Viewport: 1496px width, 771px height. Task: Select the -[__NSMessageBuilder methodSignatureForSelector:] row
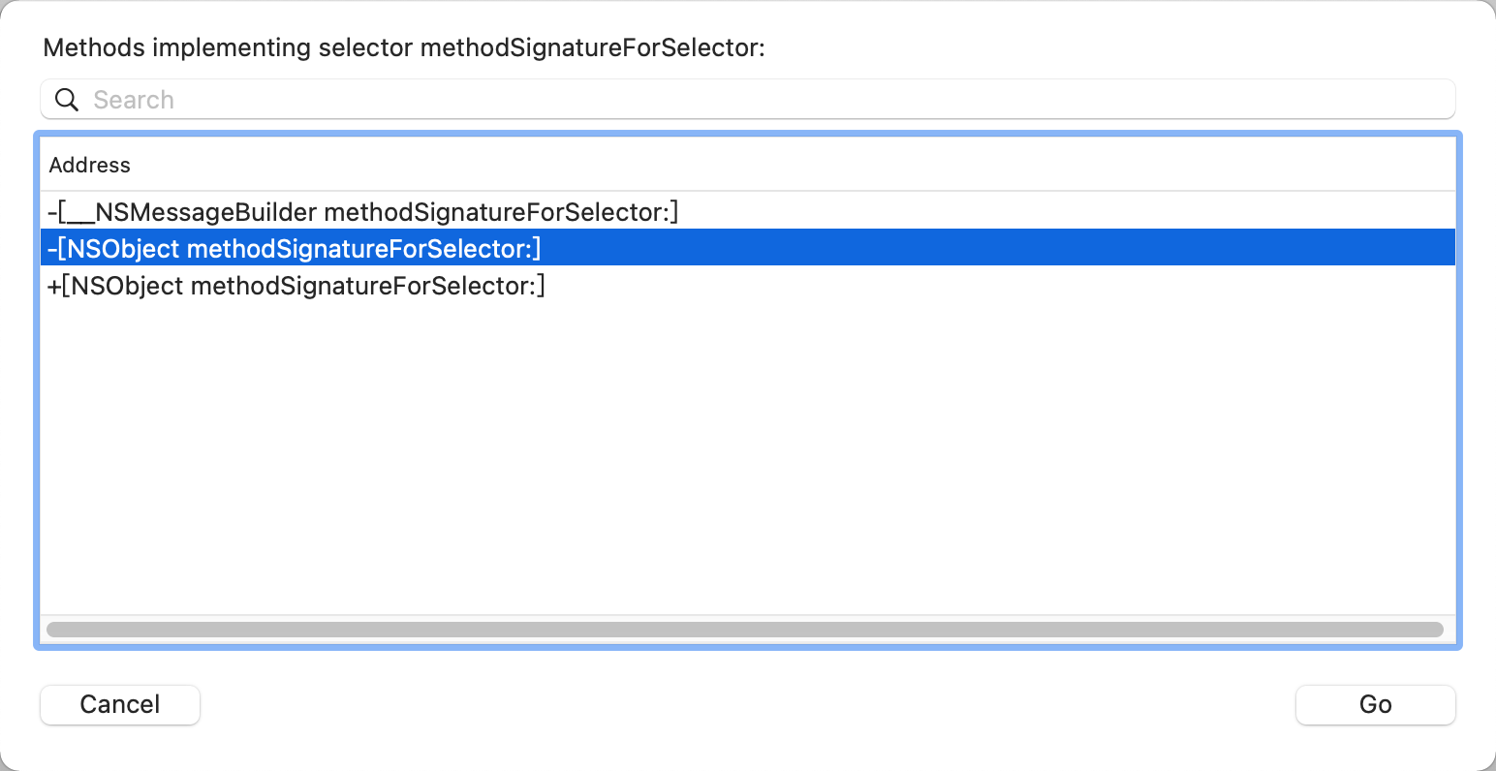(363, 212)
